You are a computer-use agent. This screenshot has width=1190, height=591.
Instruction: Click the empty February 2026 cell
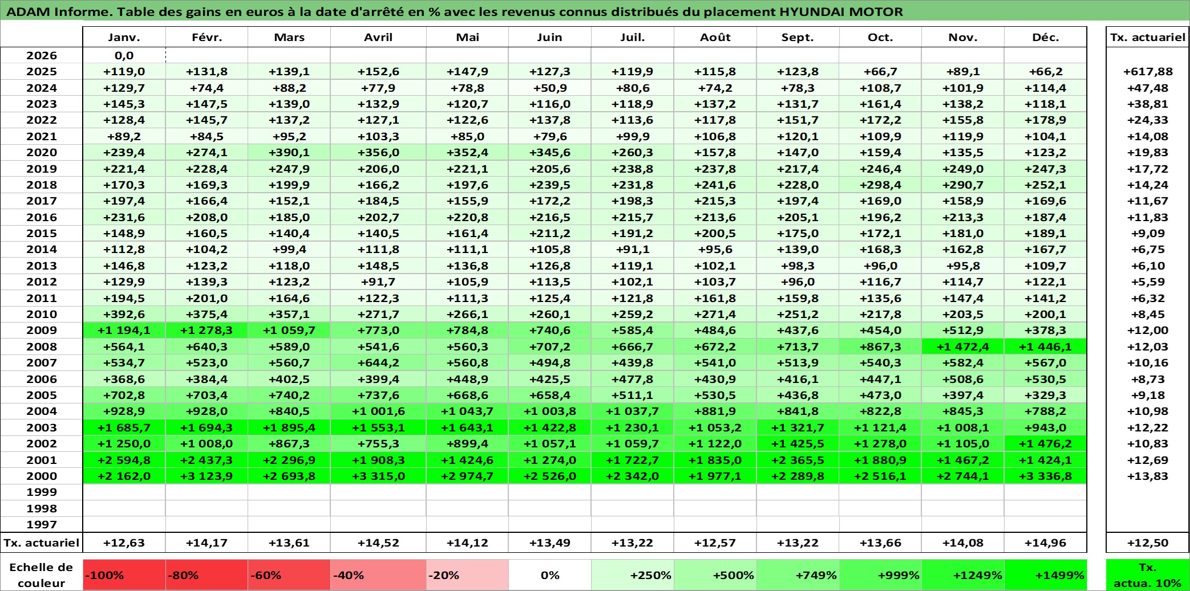click(207, 55)
